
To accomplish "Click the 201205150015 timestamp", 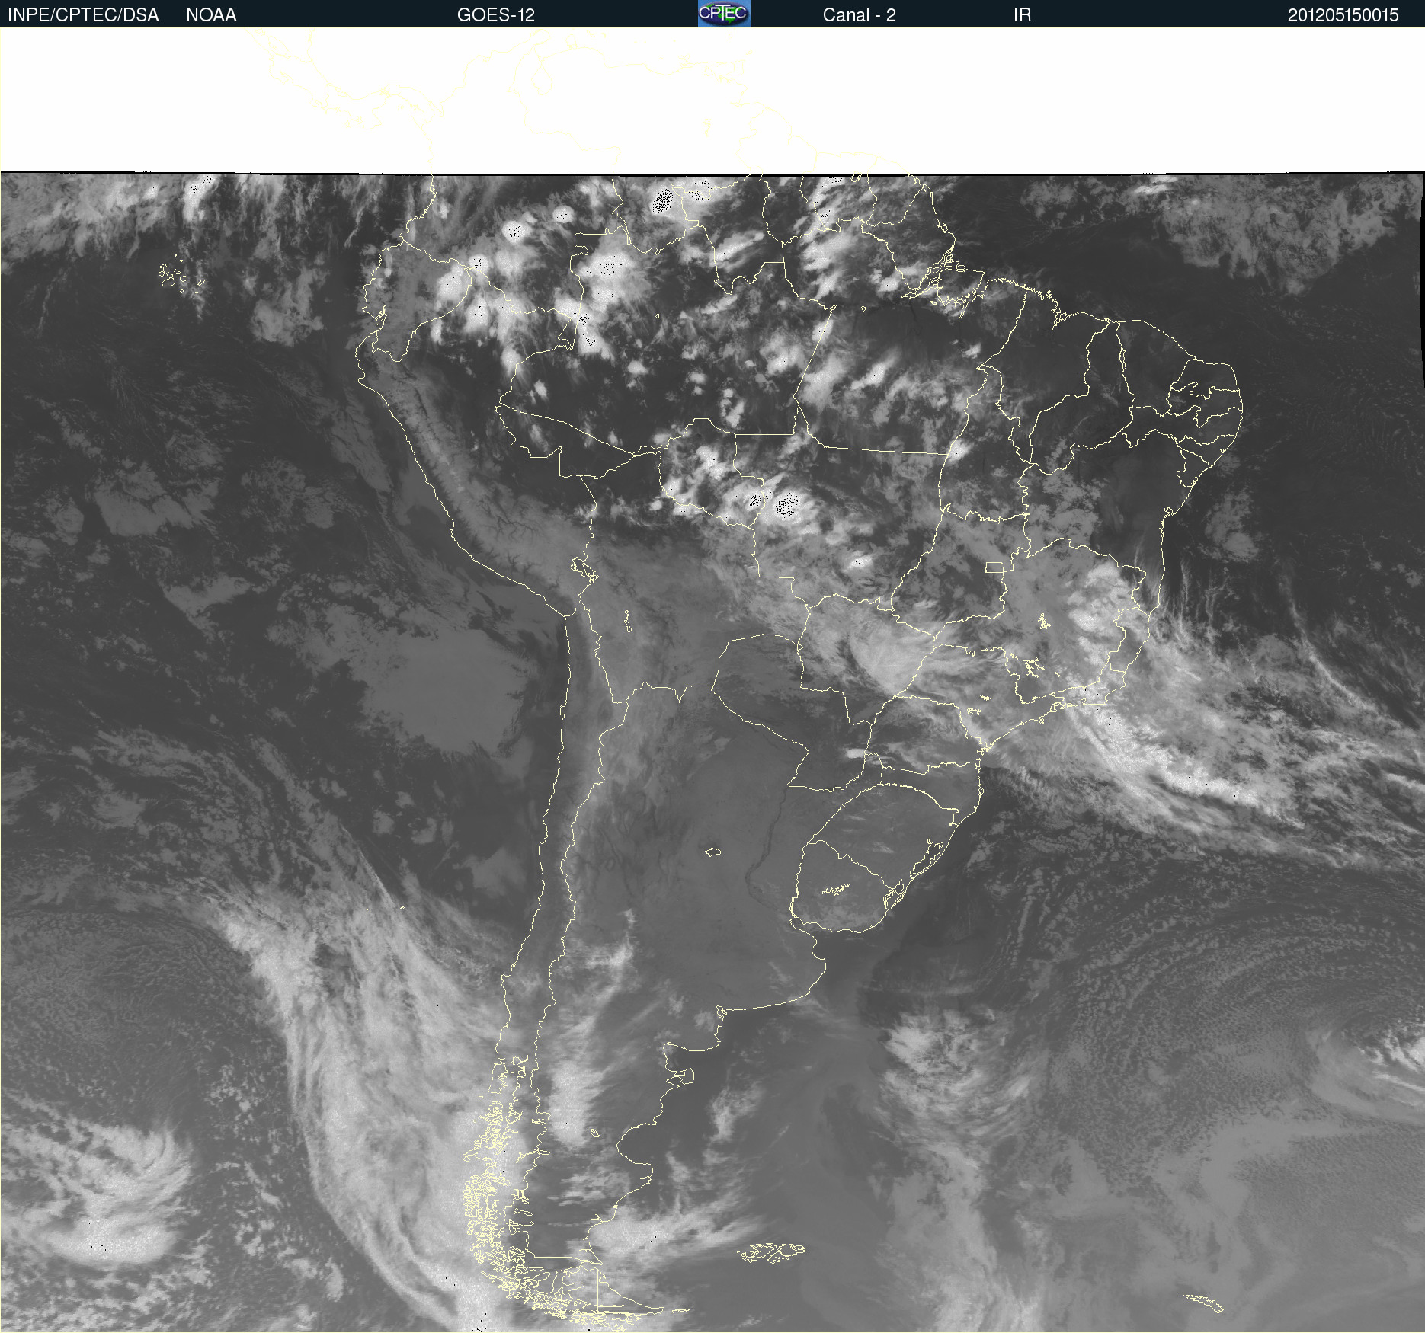I will pos(1343,15).
